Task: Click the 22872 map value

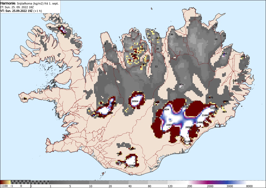Action: coord(169,125)
